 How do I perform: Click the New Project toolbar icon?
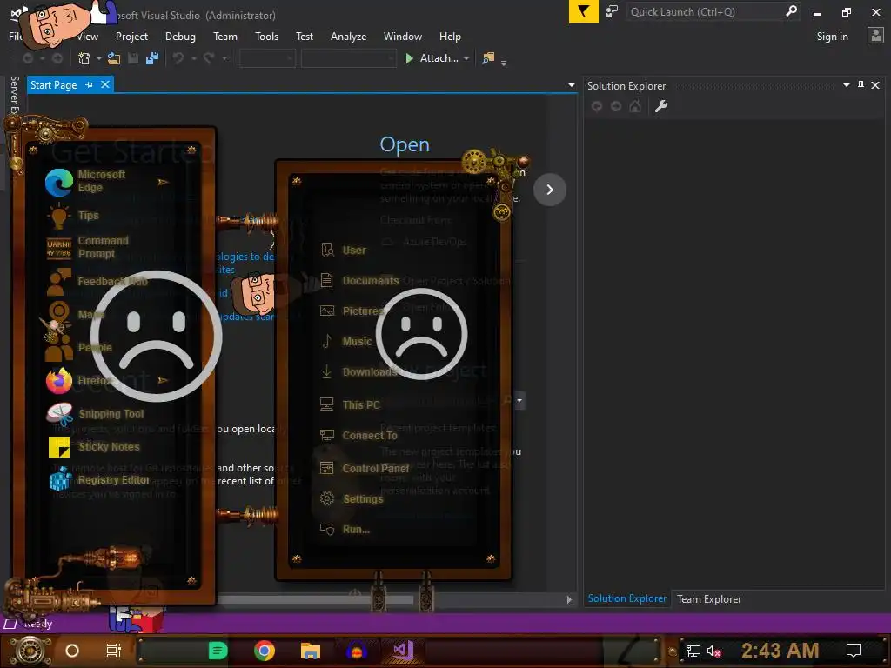pyautogui.click(x=84, y=58)
